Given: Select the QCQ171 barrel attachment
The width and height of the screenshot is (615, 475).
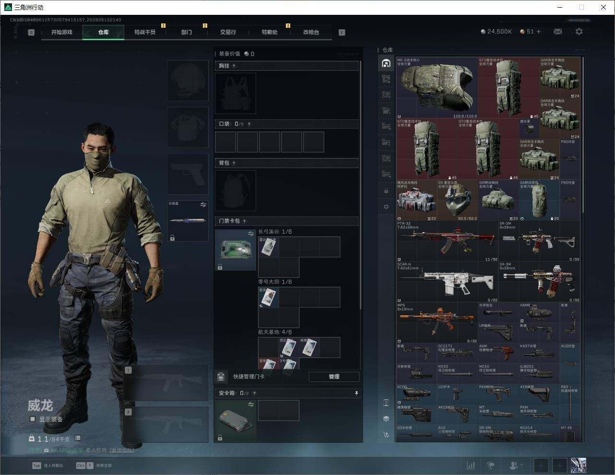Looking at the screenshot, I should 458,353.
